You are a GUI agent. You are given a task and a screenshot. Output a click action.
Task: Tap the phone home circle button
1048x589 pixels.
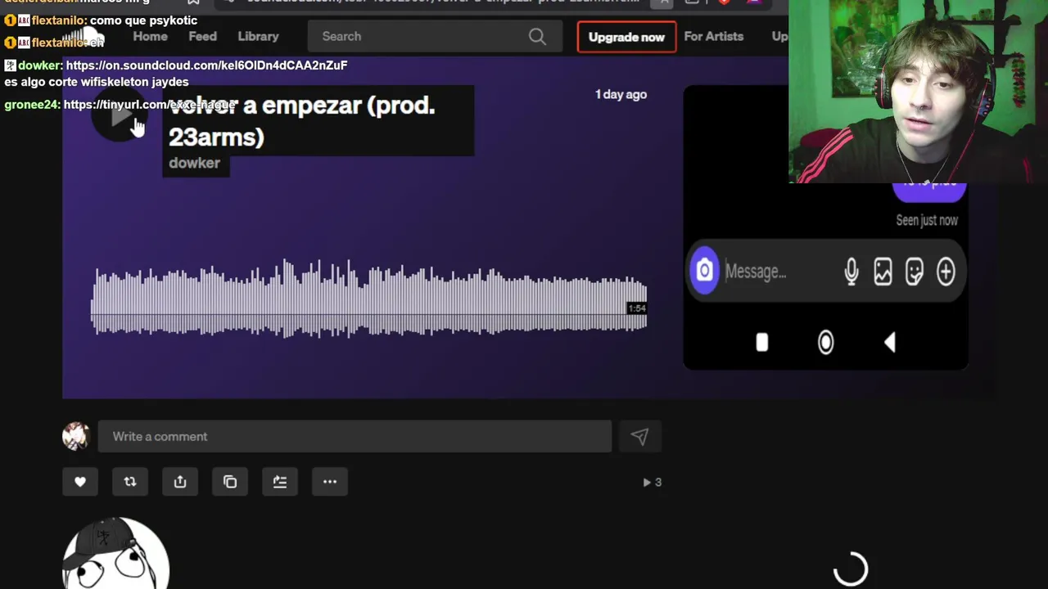(x=825, y=342)
